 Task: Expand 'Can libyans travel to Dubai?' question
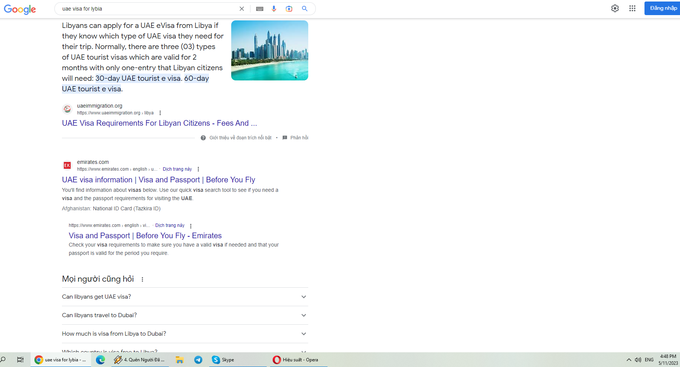point(185,315)
